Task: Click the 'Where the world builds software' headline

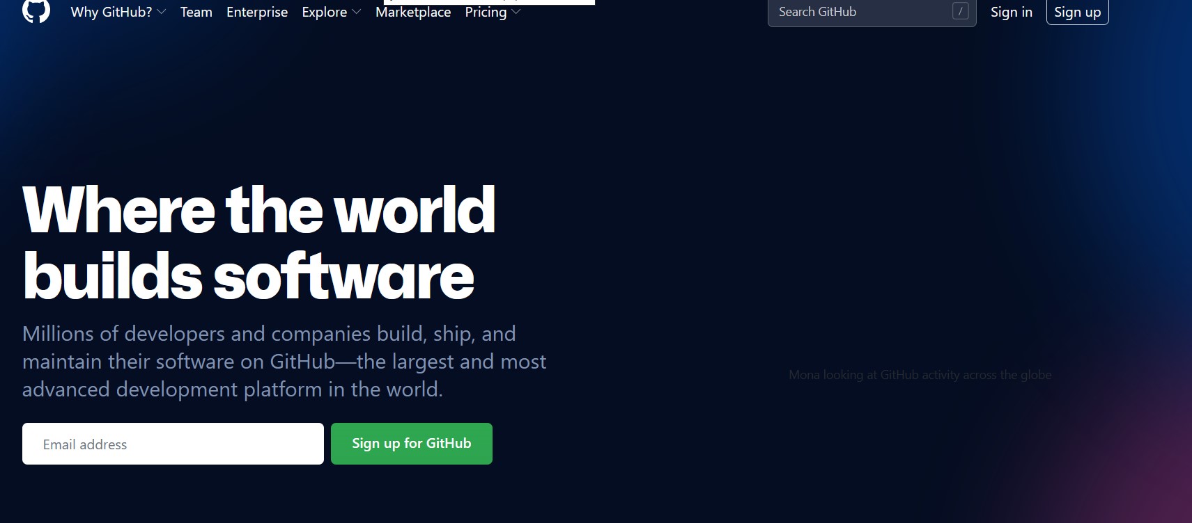Action: (259, 243)
